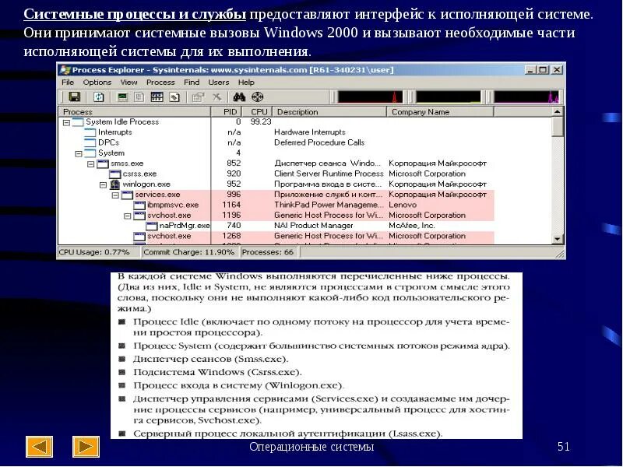
Task: Collapse the svchost.exe PID 1196 tree node
Action: point(128,216)
